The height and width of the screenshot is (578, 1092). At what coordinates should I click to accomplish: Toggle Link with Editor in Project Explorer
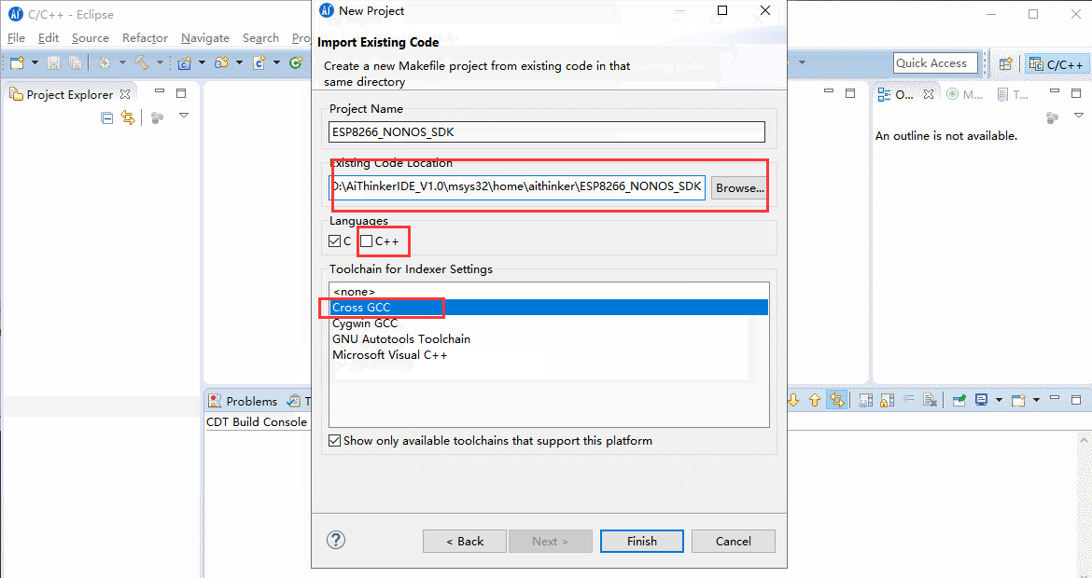click(128, 117)
